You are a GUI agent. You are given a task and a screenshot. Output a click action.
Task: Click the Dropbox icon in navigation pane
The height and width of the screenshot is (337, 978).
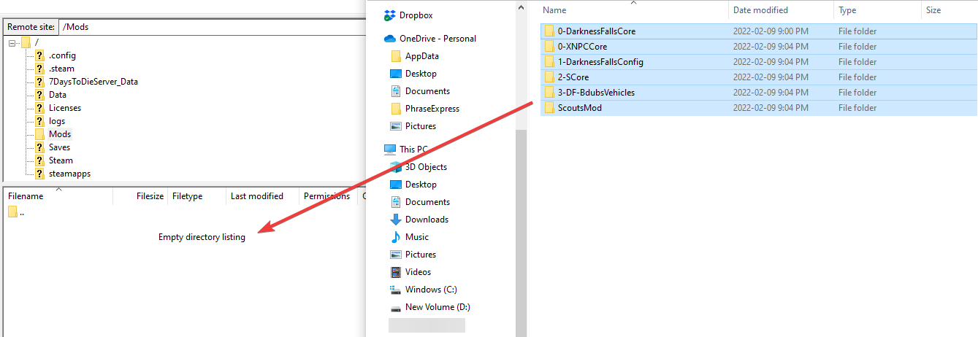point(389,15)
